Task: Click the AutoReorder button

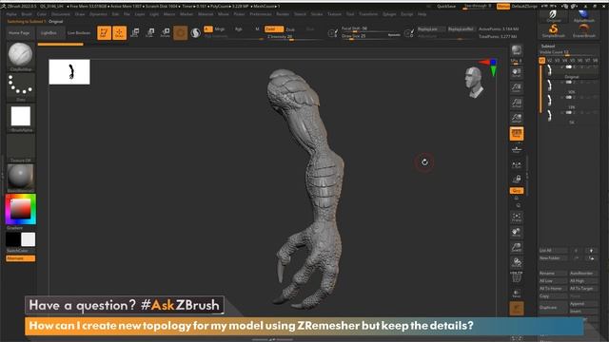Action: (x=583, y=274)
